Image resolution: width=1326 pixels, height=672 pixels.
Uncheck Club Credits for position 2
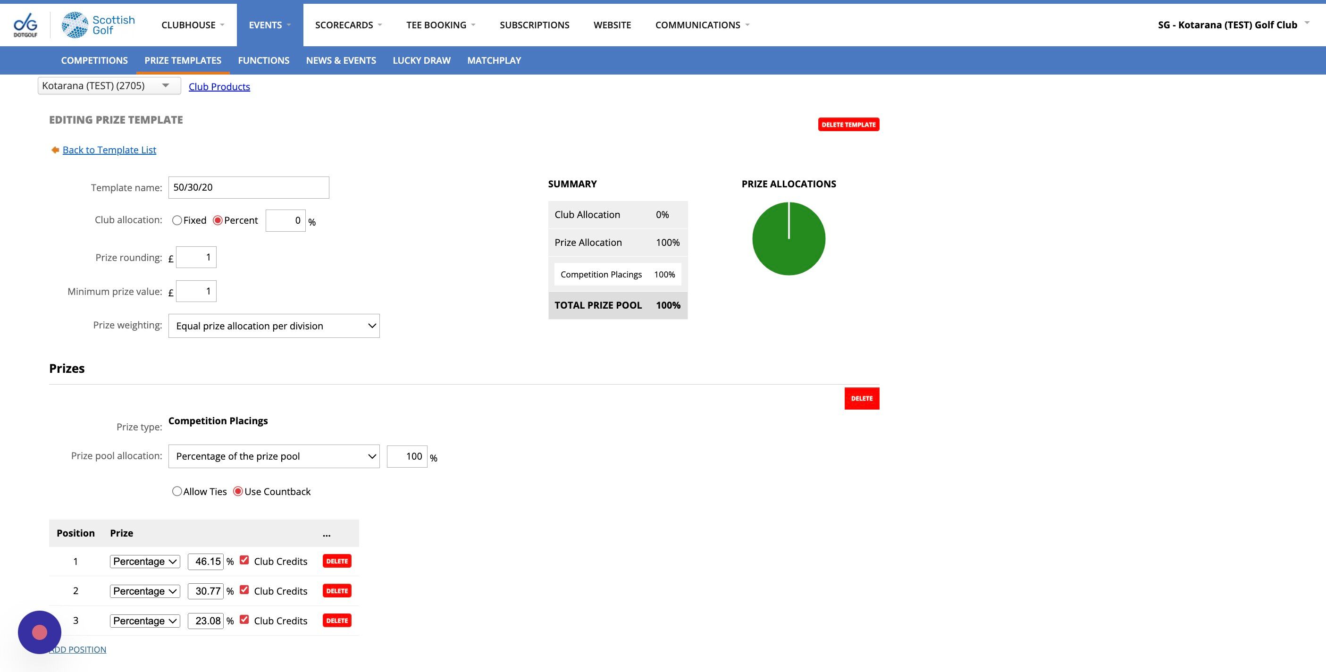244,590
